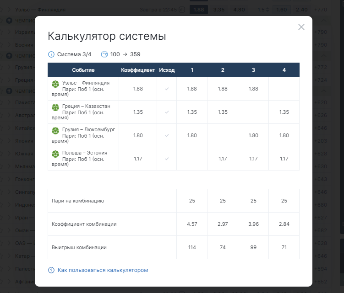Click the 2.40 odds button in background page
The height and width of the screenshot is (293, 344).
click(302, 10)
